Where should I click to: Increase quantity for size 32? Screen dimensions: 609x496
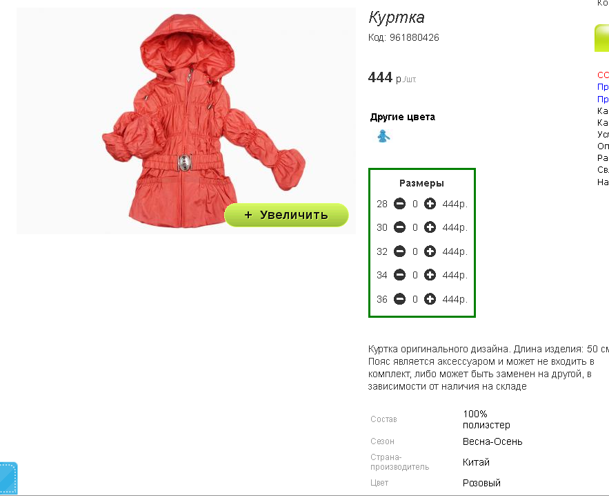click(x=430, y=251)
